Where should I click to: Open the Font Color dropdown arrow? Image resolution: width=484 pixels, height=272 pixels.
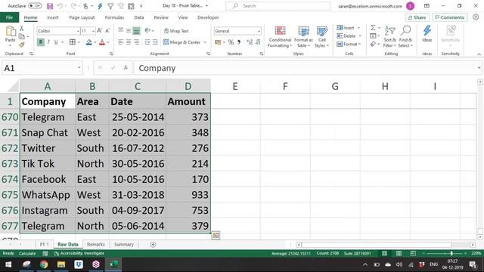[x=108, y=42]
